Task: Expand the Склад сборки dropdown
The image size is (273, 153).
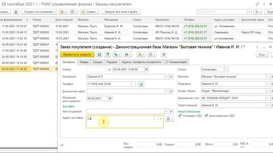Action: click(268, 91)
